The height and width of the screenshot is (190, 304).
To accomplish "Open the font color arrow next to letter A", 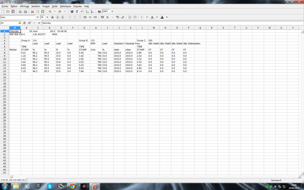I will 167,17.
